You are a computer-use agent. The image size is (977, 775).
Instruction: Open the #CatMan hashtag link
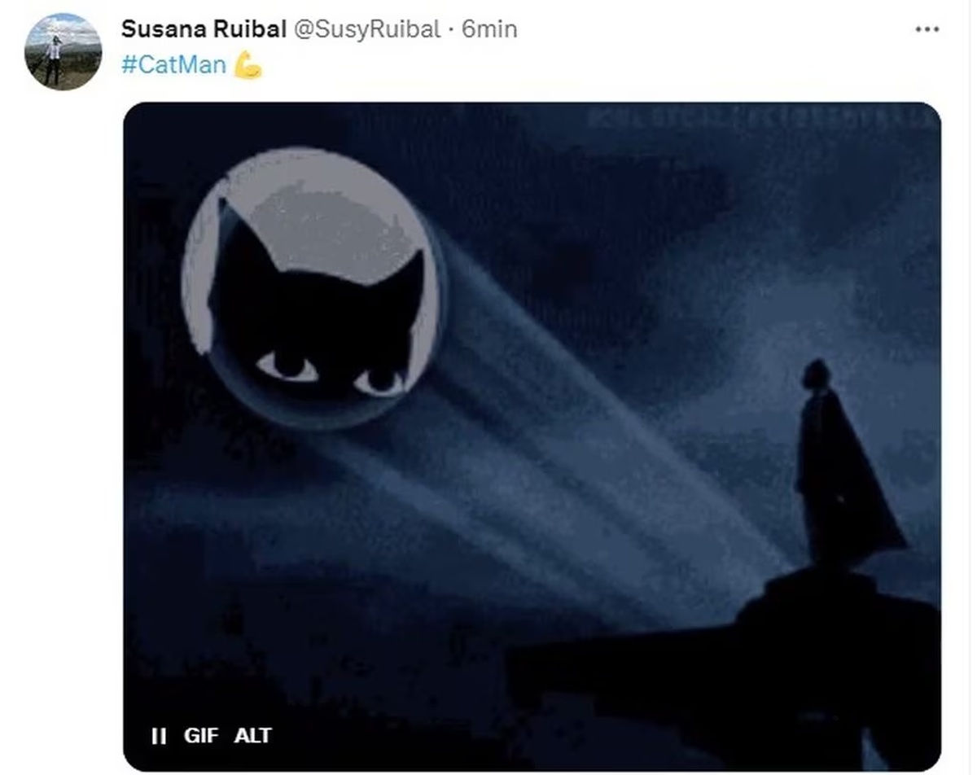(x=173, y=64)
